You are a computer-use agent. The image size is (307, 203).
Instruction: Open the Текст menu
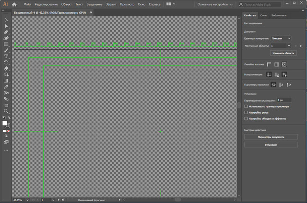79,4
